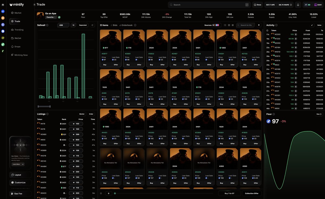Viewport: 325px width, 199px height.
Task: Expand the Listings panel options
Action: [x=47, y=114]
